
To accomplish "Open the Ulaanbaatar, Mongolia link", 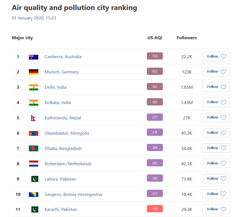I will click(x=67, y=133).
